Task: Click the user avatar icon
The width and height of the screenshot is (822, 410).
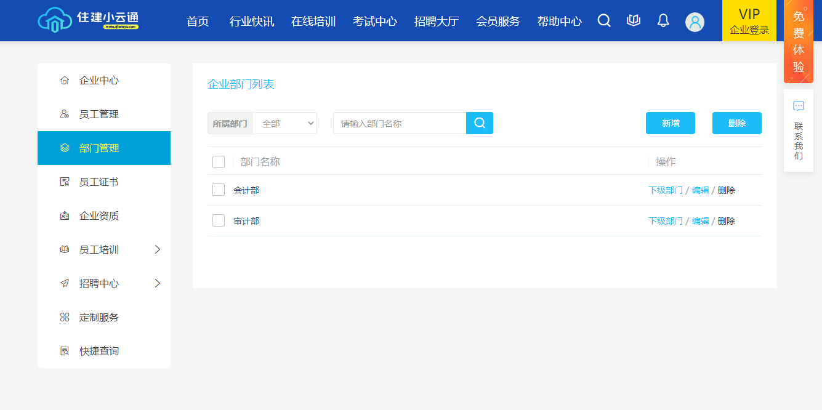Action: click(x=695, y=22)
